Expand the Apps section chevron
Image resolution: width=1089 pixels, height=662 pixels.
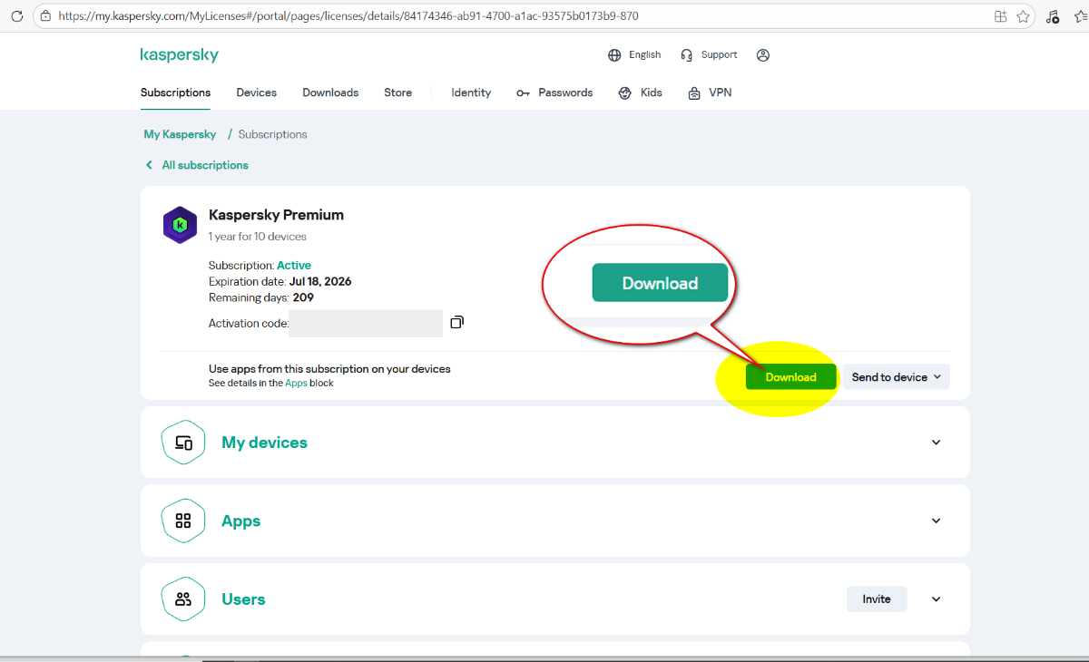[x=937, y=521]
